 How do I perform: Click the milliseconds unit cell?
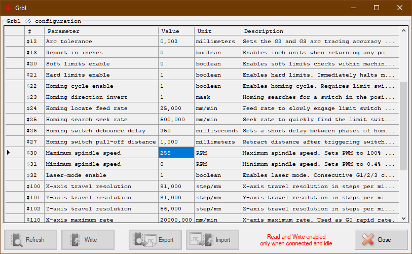(x=217, y=130)
